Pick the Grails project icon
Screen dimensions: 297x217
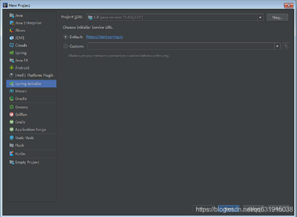point(12,122)
